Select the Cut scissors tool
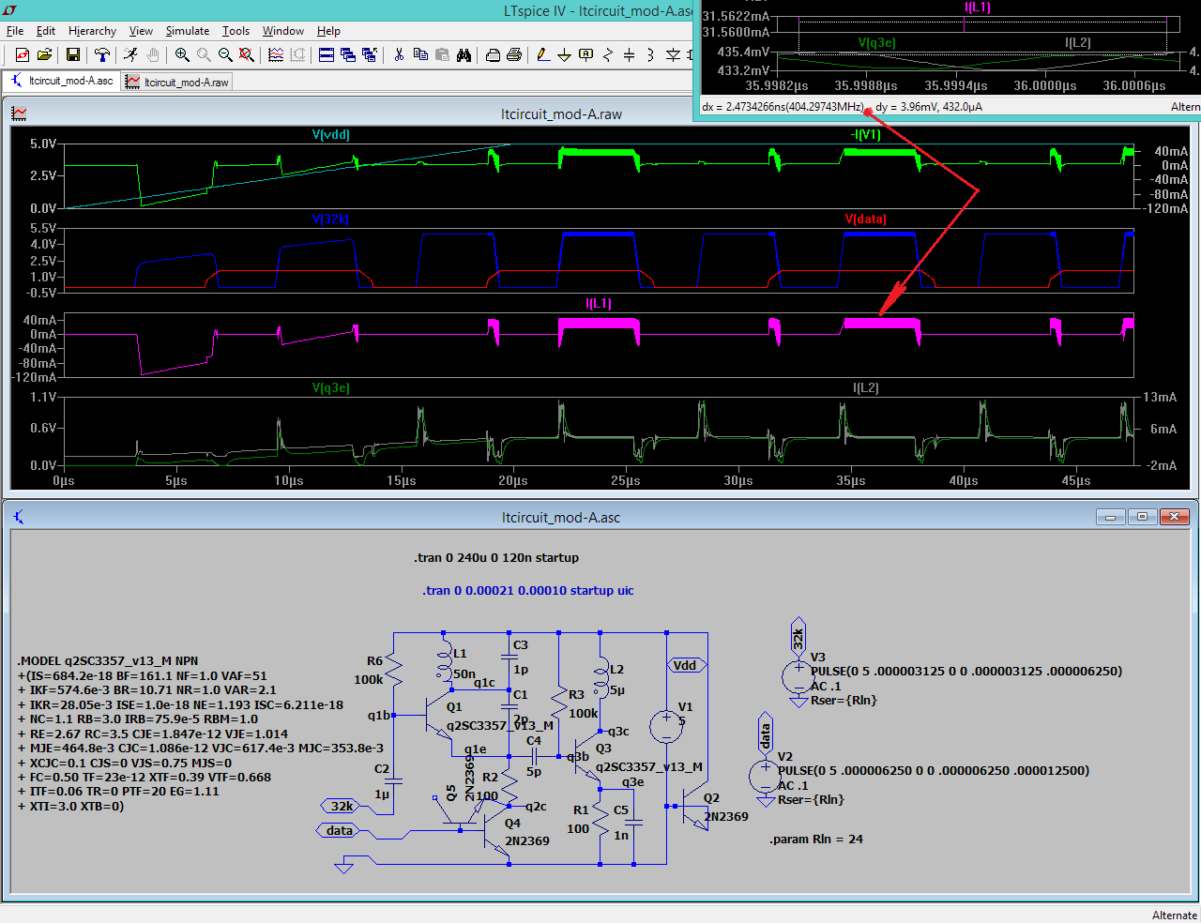This screenshot has height=923, width=1201. point(399,55)
